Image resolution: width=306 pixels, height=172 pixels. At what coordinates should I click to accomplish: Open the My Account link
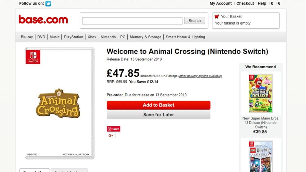coord(221,4)
